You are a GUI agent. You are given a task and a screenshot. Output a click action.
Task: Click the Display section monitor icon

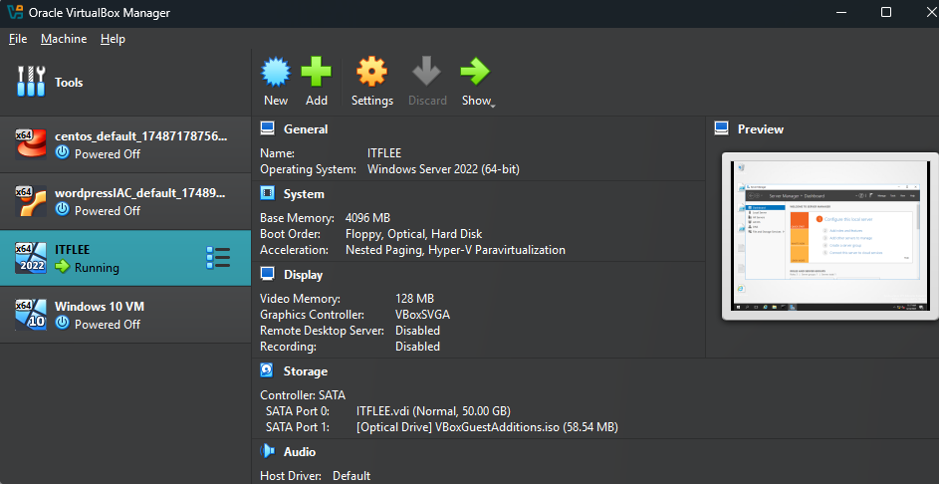[x=267, y=274]
